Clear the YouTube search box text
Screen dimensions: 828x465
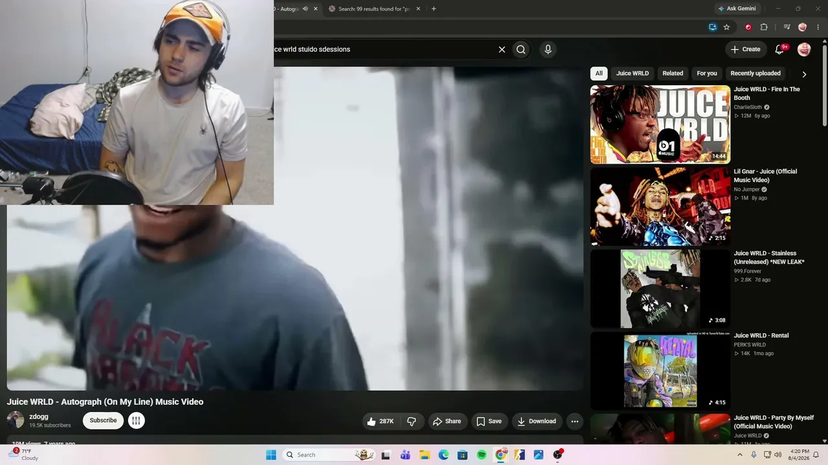coord(501,50)
